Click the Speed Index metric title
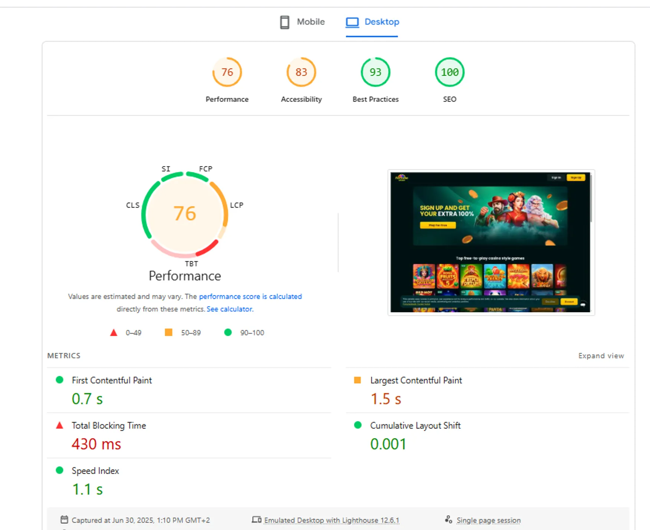 95,471
